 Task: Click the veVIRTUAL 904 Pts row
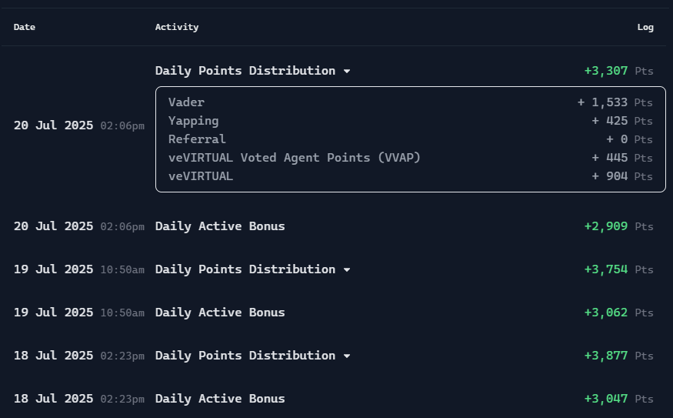410,176
